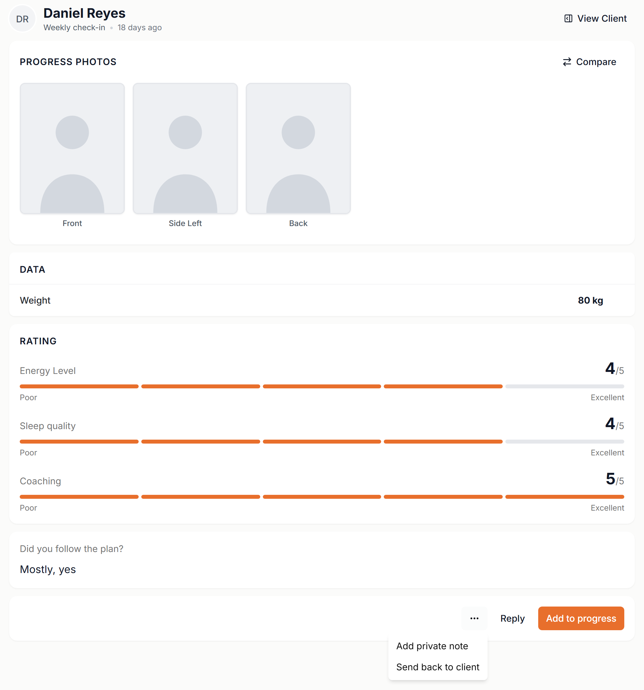This screenshot has width=644, height=690.
Task: Click the '18 days ago' timestamp
Action: point(140,27)
